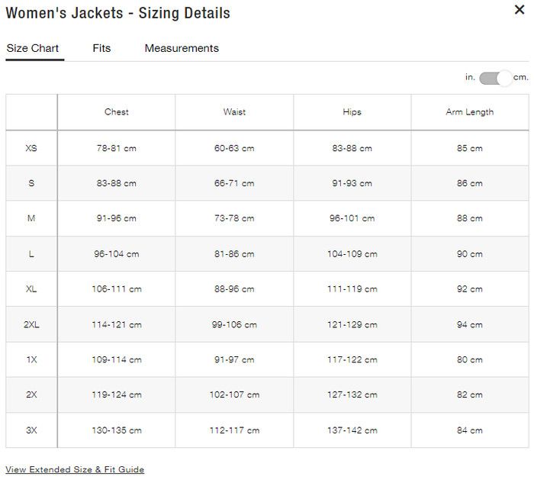Select the XS size row label
Image resolution: width=534 pixels, height=483 pixels.
[x=31, y=148]
